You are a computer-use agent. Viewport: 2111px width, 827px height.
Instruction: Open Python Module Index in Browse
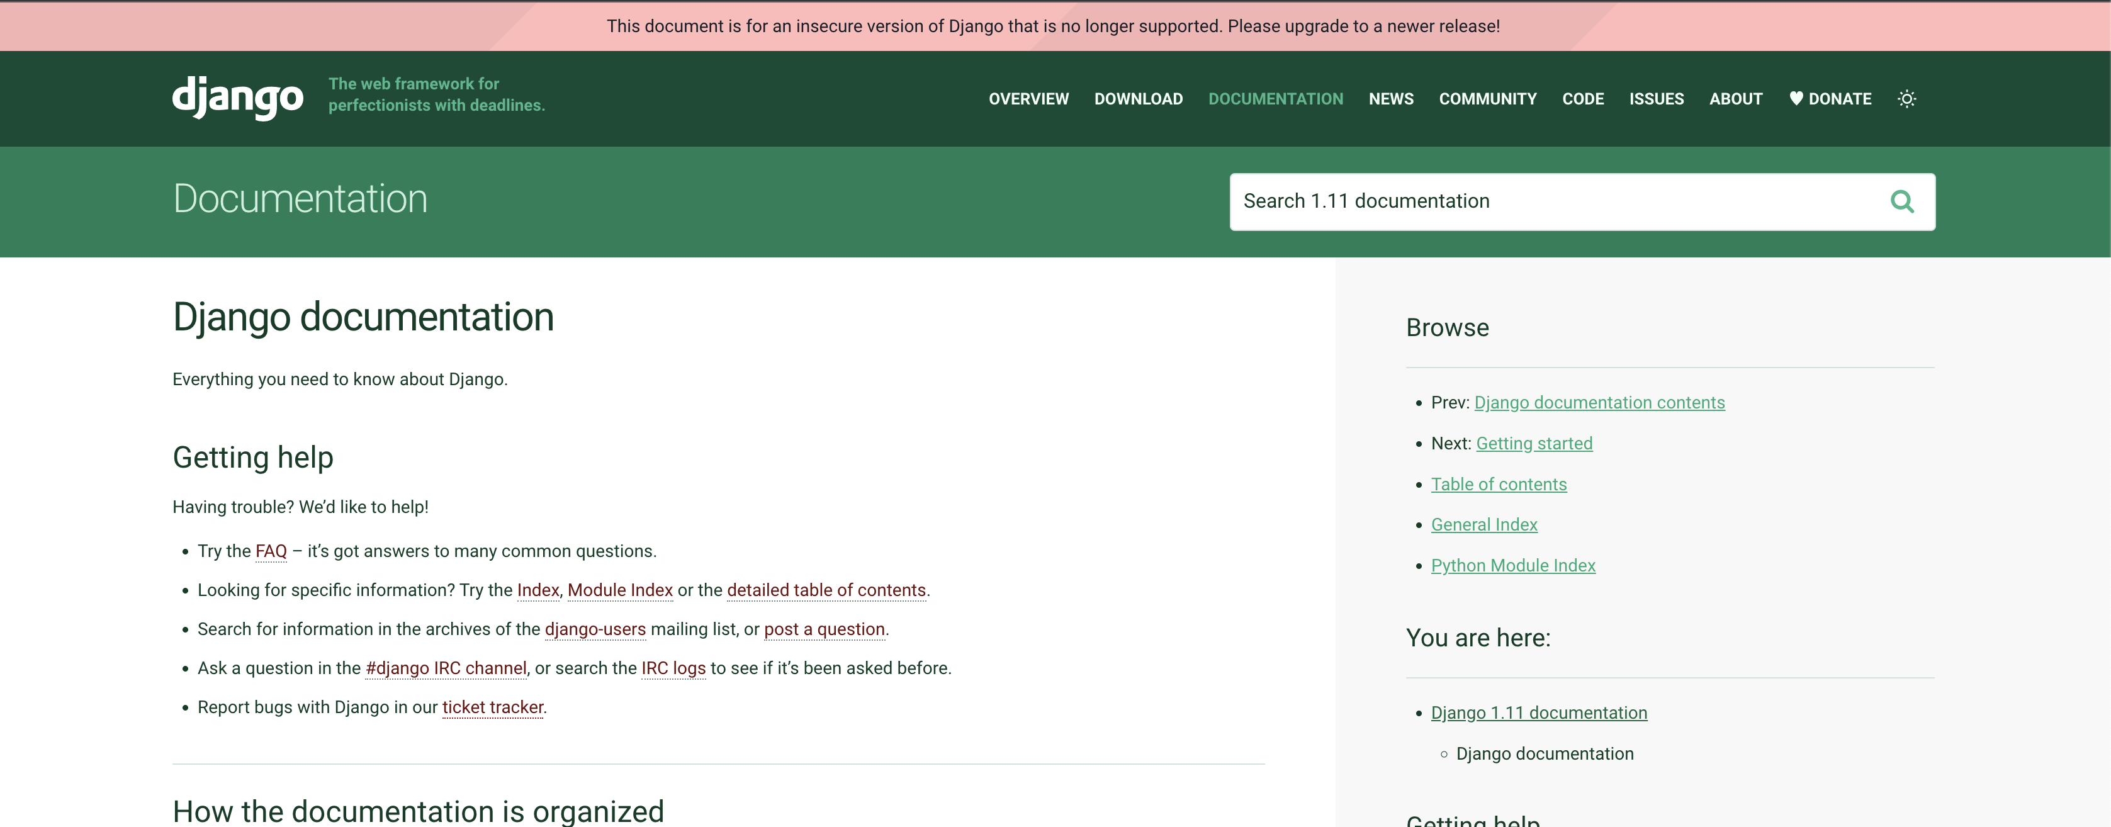pyautogui.click(x=1513, y=566)
